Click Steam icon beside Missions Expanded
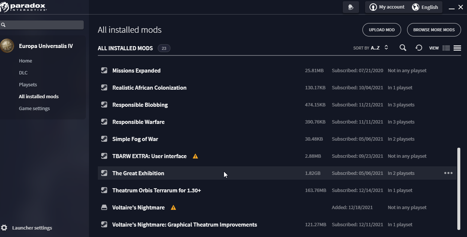Image resolution: width=467 pixels, height=237 pixels. (104, 70)
